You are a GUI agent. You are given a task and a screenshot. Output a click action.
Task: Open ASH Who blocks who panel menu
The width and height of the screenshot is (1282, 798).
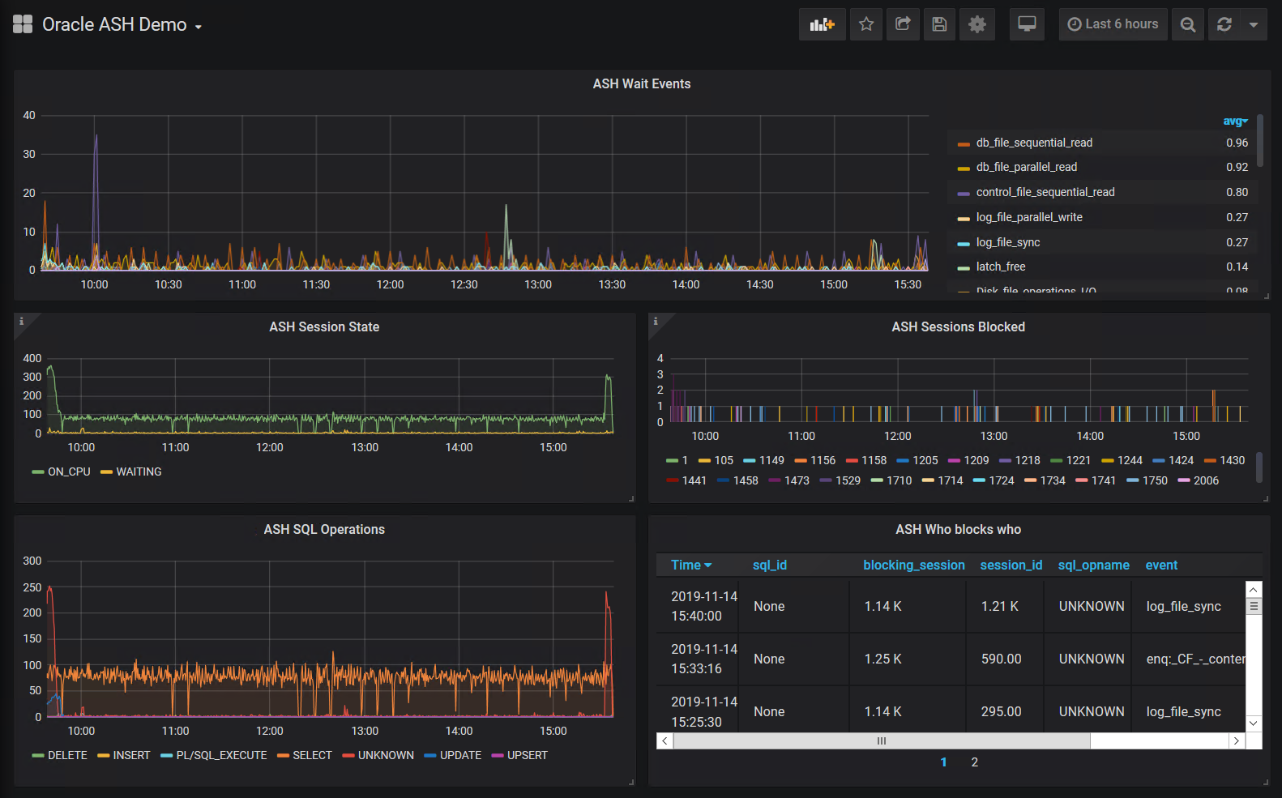(x=959, y=529)
